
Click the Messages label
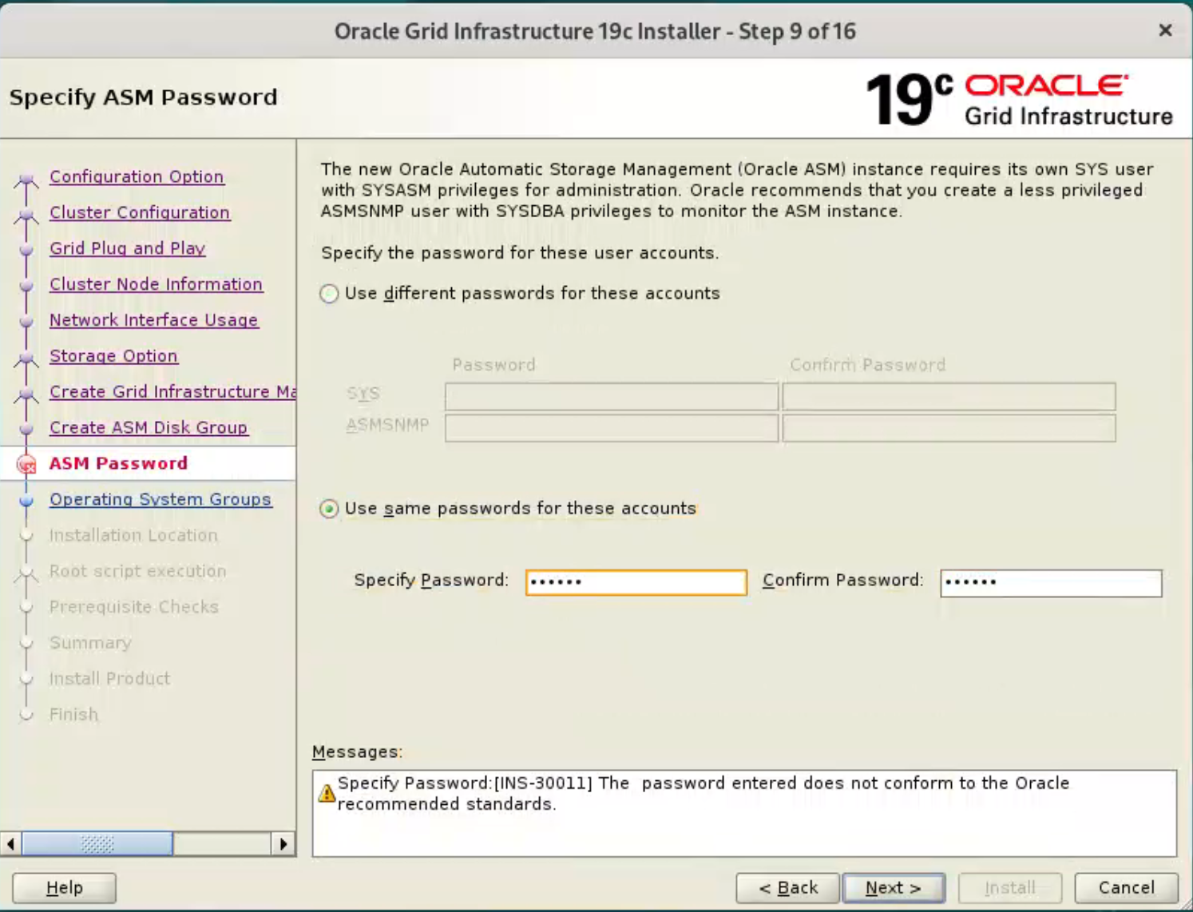[357, 752]
